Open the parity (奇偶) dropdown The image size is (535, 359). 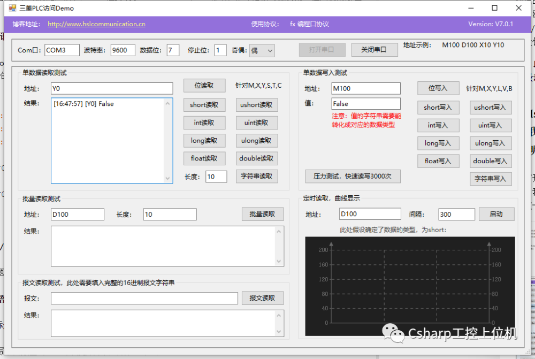(262, 50)
